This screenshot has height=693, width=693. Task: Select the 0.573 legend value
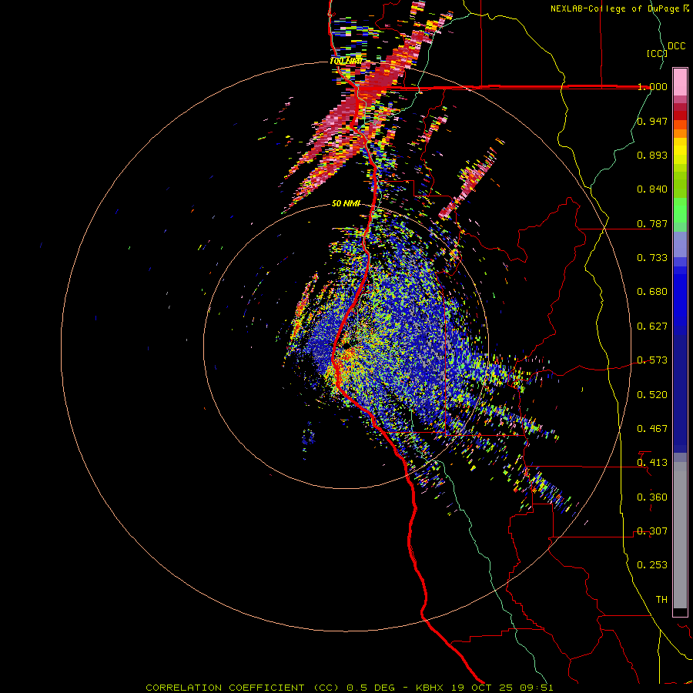[x=652, y=360]
